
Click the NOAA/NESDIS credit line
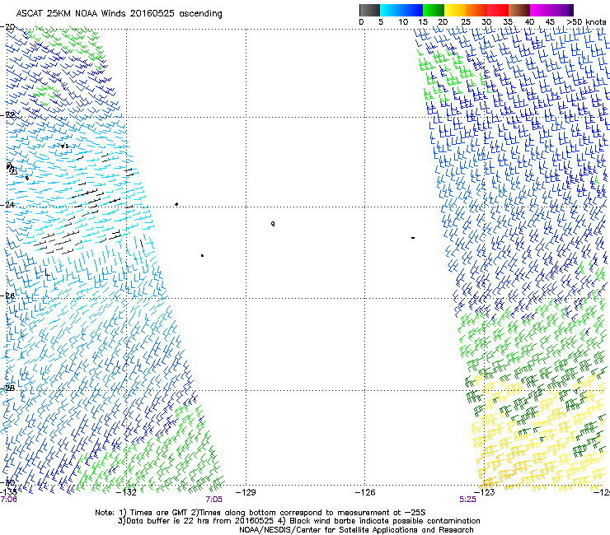point(356,530)
